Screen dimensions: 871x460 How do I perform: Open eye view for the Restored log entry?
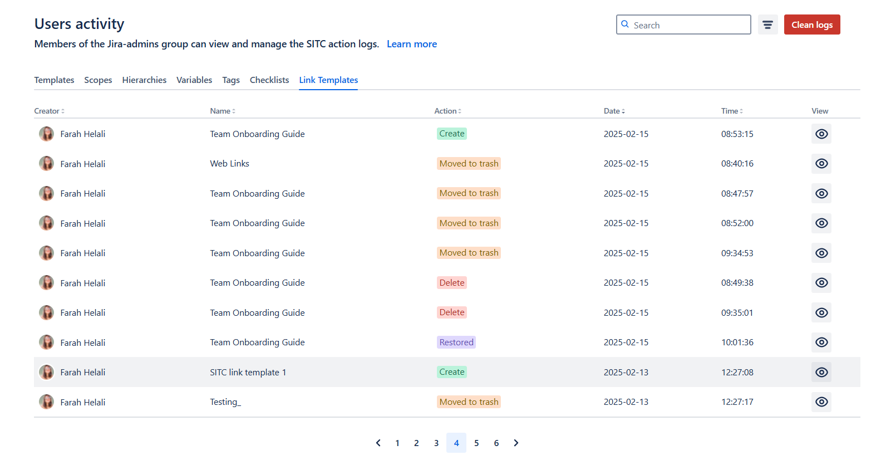tap(821, 342)
